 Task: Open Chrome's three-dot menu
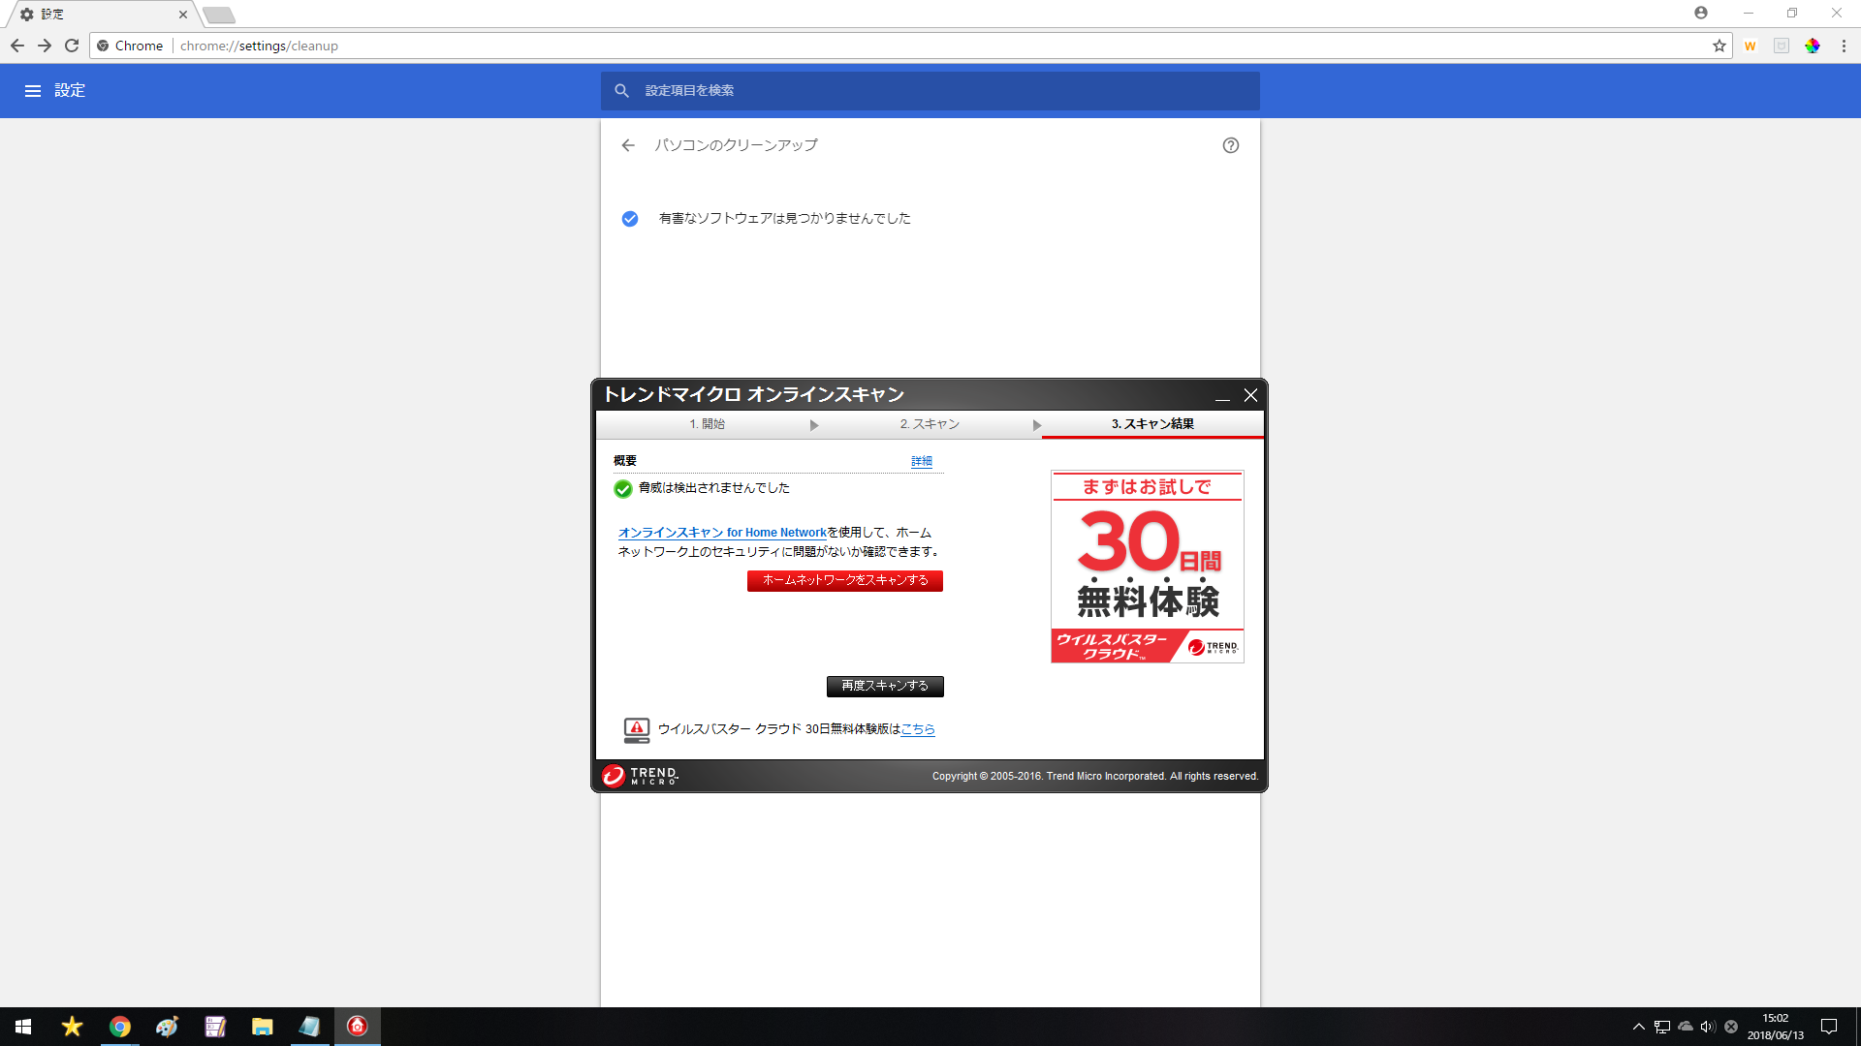(x=1844, y=46)
